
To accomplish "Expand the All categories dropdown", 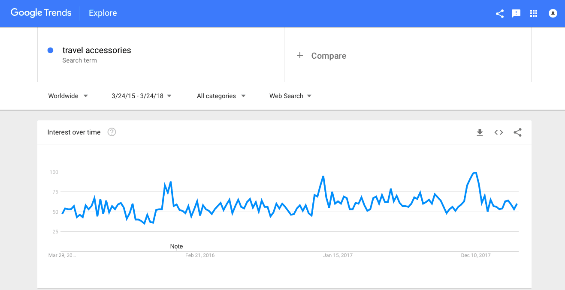I will coord(221,96).
